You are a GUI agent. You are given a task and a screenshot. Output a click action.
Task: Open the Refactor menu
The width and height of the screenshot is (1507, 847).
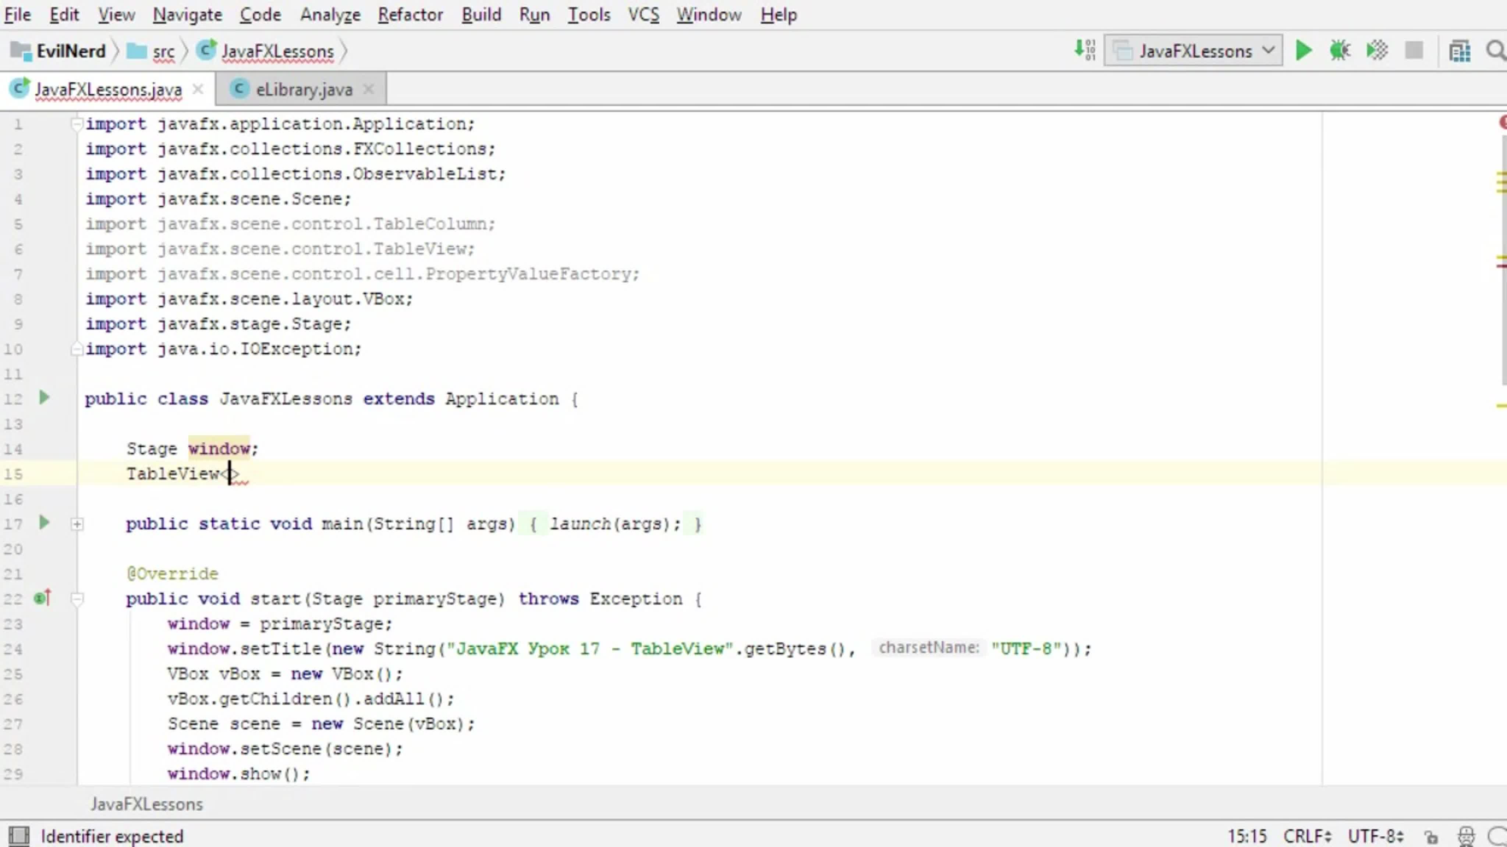[x=410, y=15]
